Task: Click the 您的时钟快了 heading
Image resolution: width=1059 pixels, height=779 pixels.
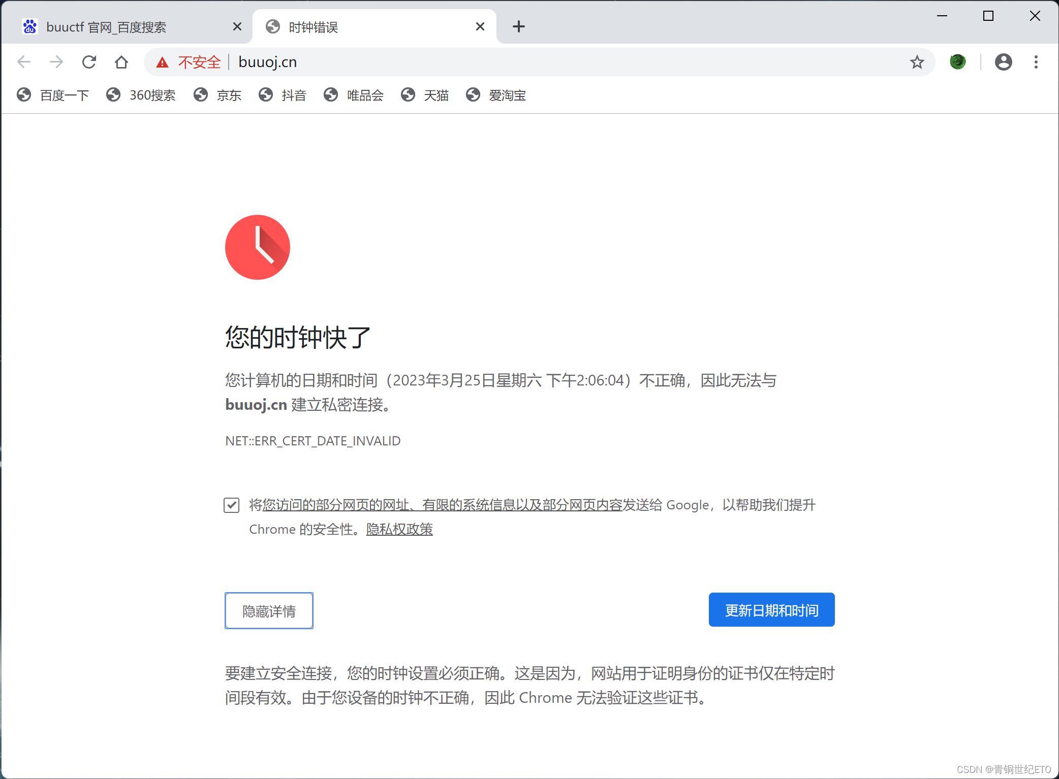Action: click(298, 338)
